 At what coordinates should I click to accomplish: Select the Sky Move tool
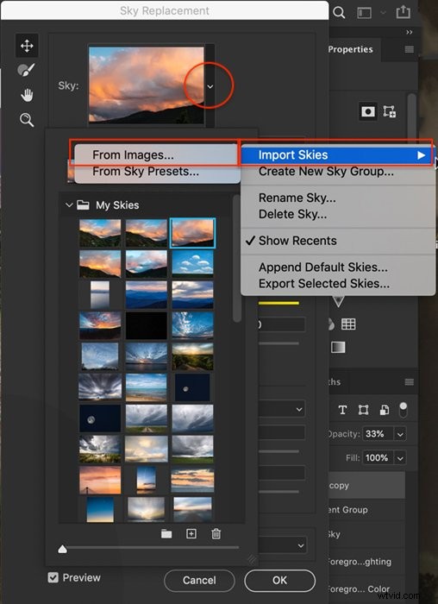[x=27, y=46]
